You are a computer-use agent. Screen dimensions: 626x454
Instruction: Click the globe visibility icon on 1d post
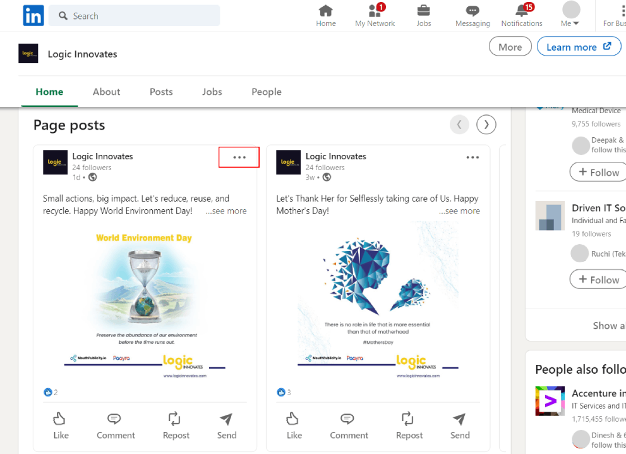pyautogui.click(x=93, y=177)
